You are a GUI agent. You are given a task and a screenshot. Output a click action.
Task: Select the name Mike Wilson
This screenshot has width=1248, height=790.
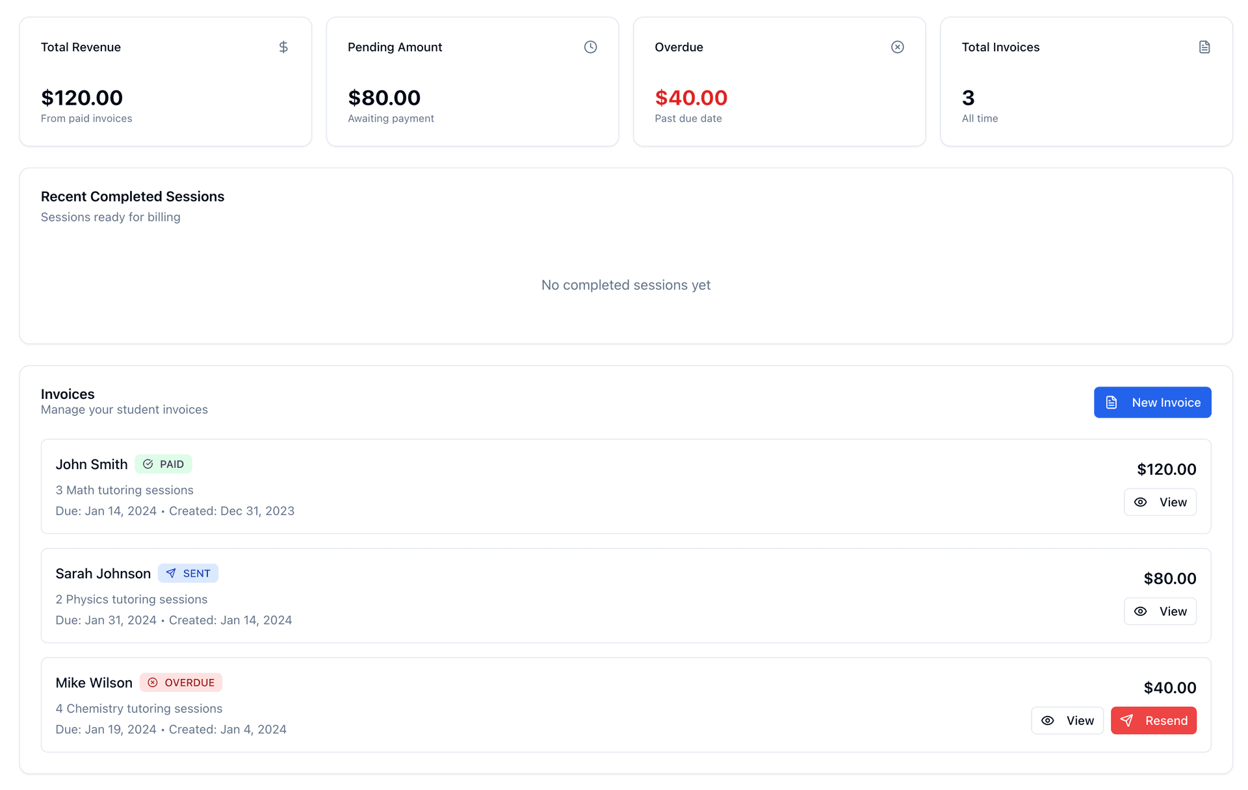click(x=94, y=682)
